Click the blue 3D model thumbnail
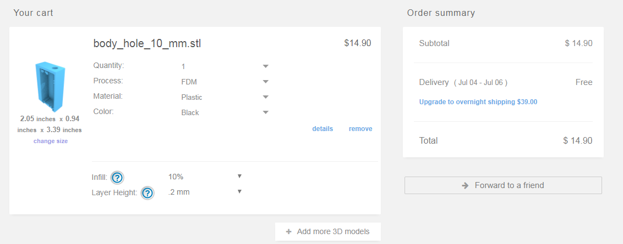Screen dimensions: 623x244 pyautogui.click(x=50, y=87)
